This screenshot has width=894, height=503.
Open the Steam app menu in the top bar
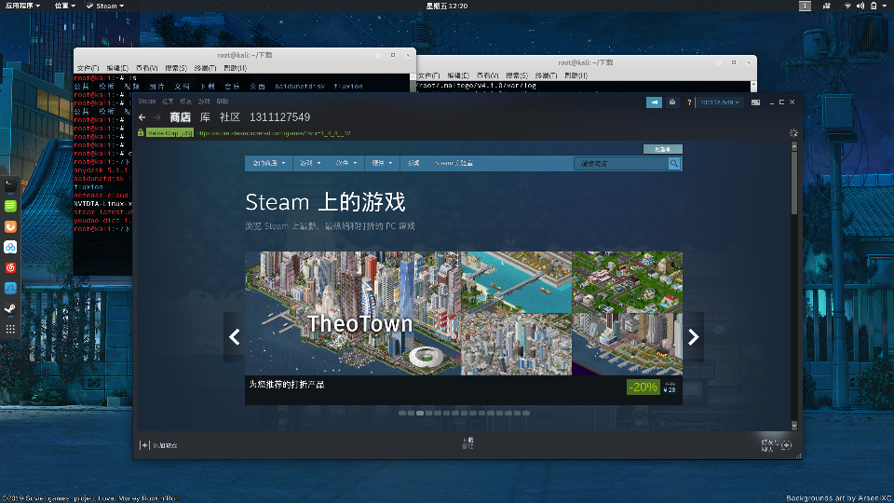point(105,6)
